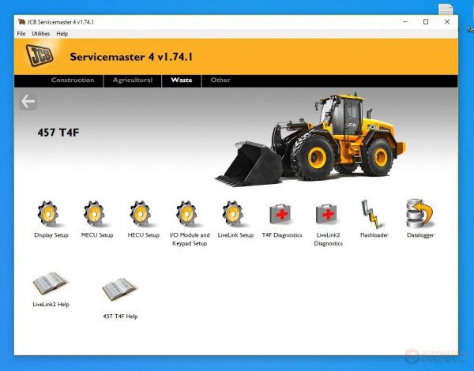Minimize the Servicemaster window
Image resolution: width=474 pixels, height=371 pixels.
(x=405, y=22)
